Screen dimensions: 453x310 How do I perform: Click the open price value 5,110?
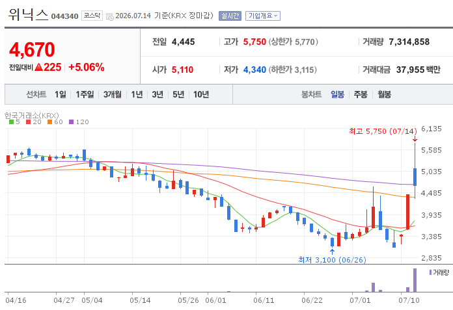click(x=182, y=70)
